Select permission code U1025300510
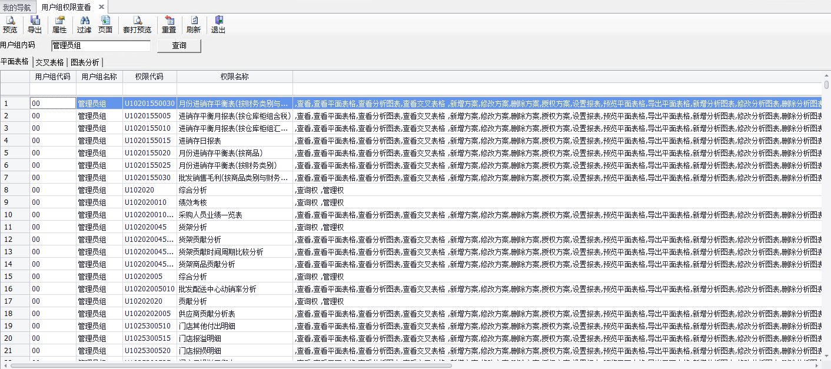 pyautogui.click(x=149, y=326)
